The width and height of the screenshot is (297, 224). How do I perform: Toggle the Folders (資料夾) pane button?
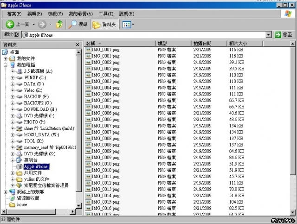tap(104, 24)
